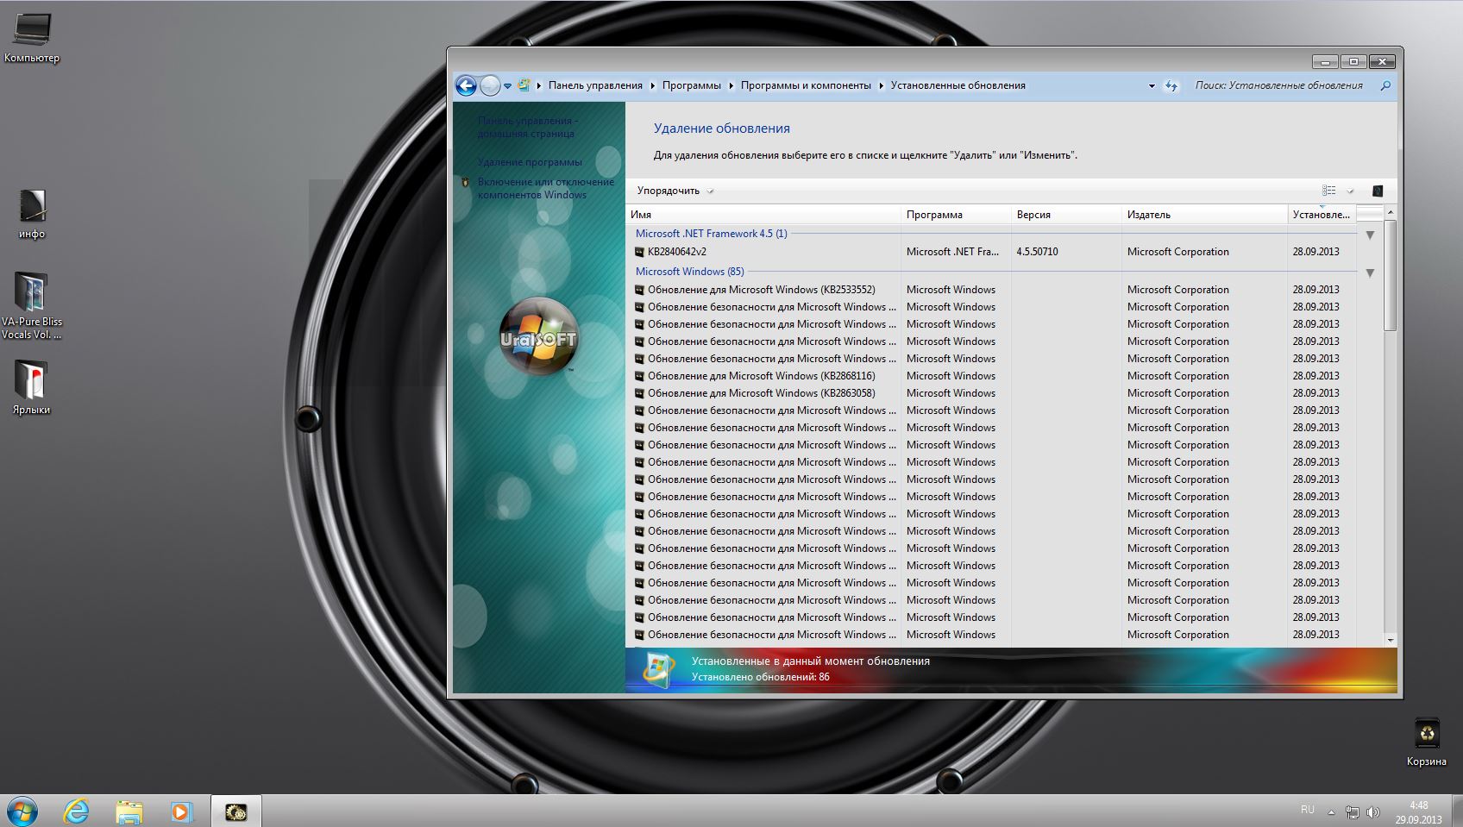This screenshot has width=1463, height=827.
Task: Open Windows Explorer from the taskbar
Action: coord(129,811)
